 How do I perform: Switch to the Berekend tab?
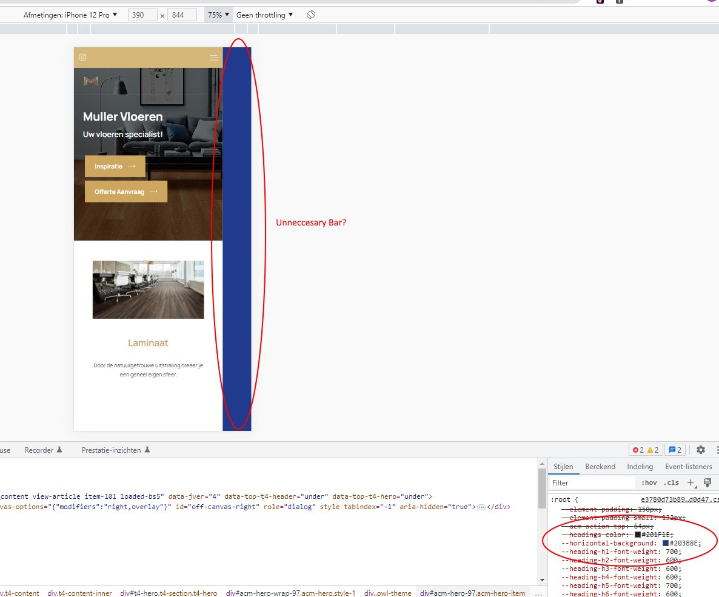600,466
